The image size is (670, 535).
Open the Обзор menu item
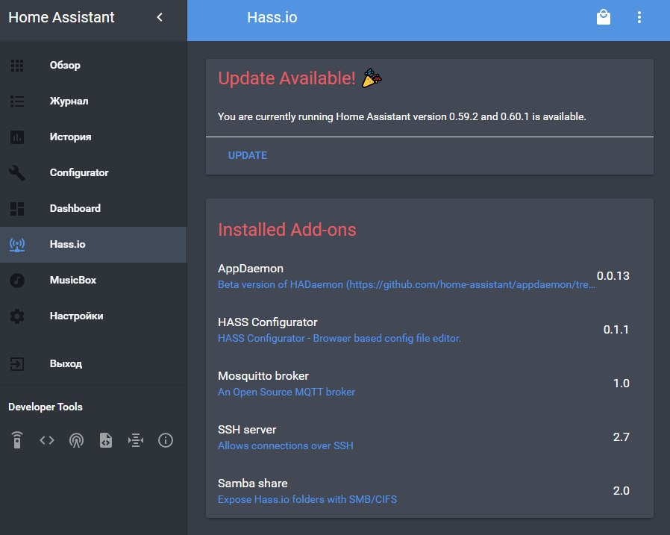[93, 66]
